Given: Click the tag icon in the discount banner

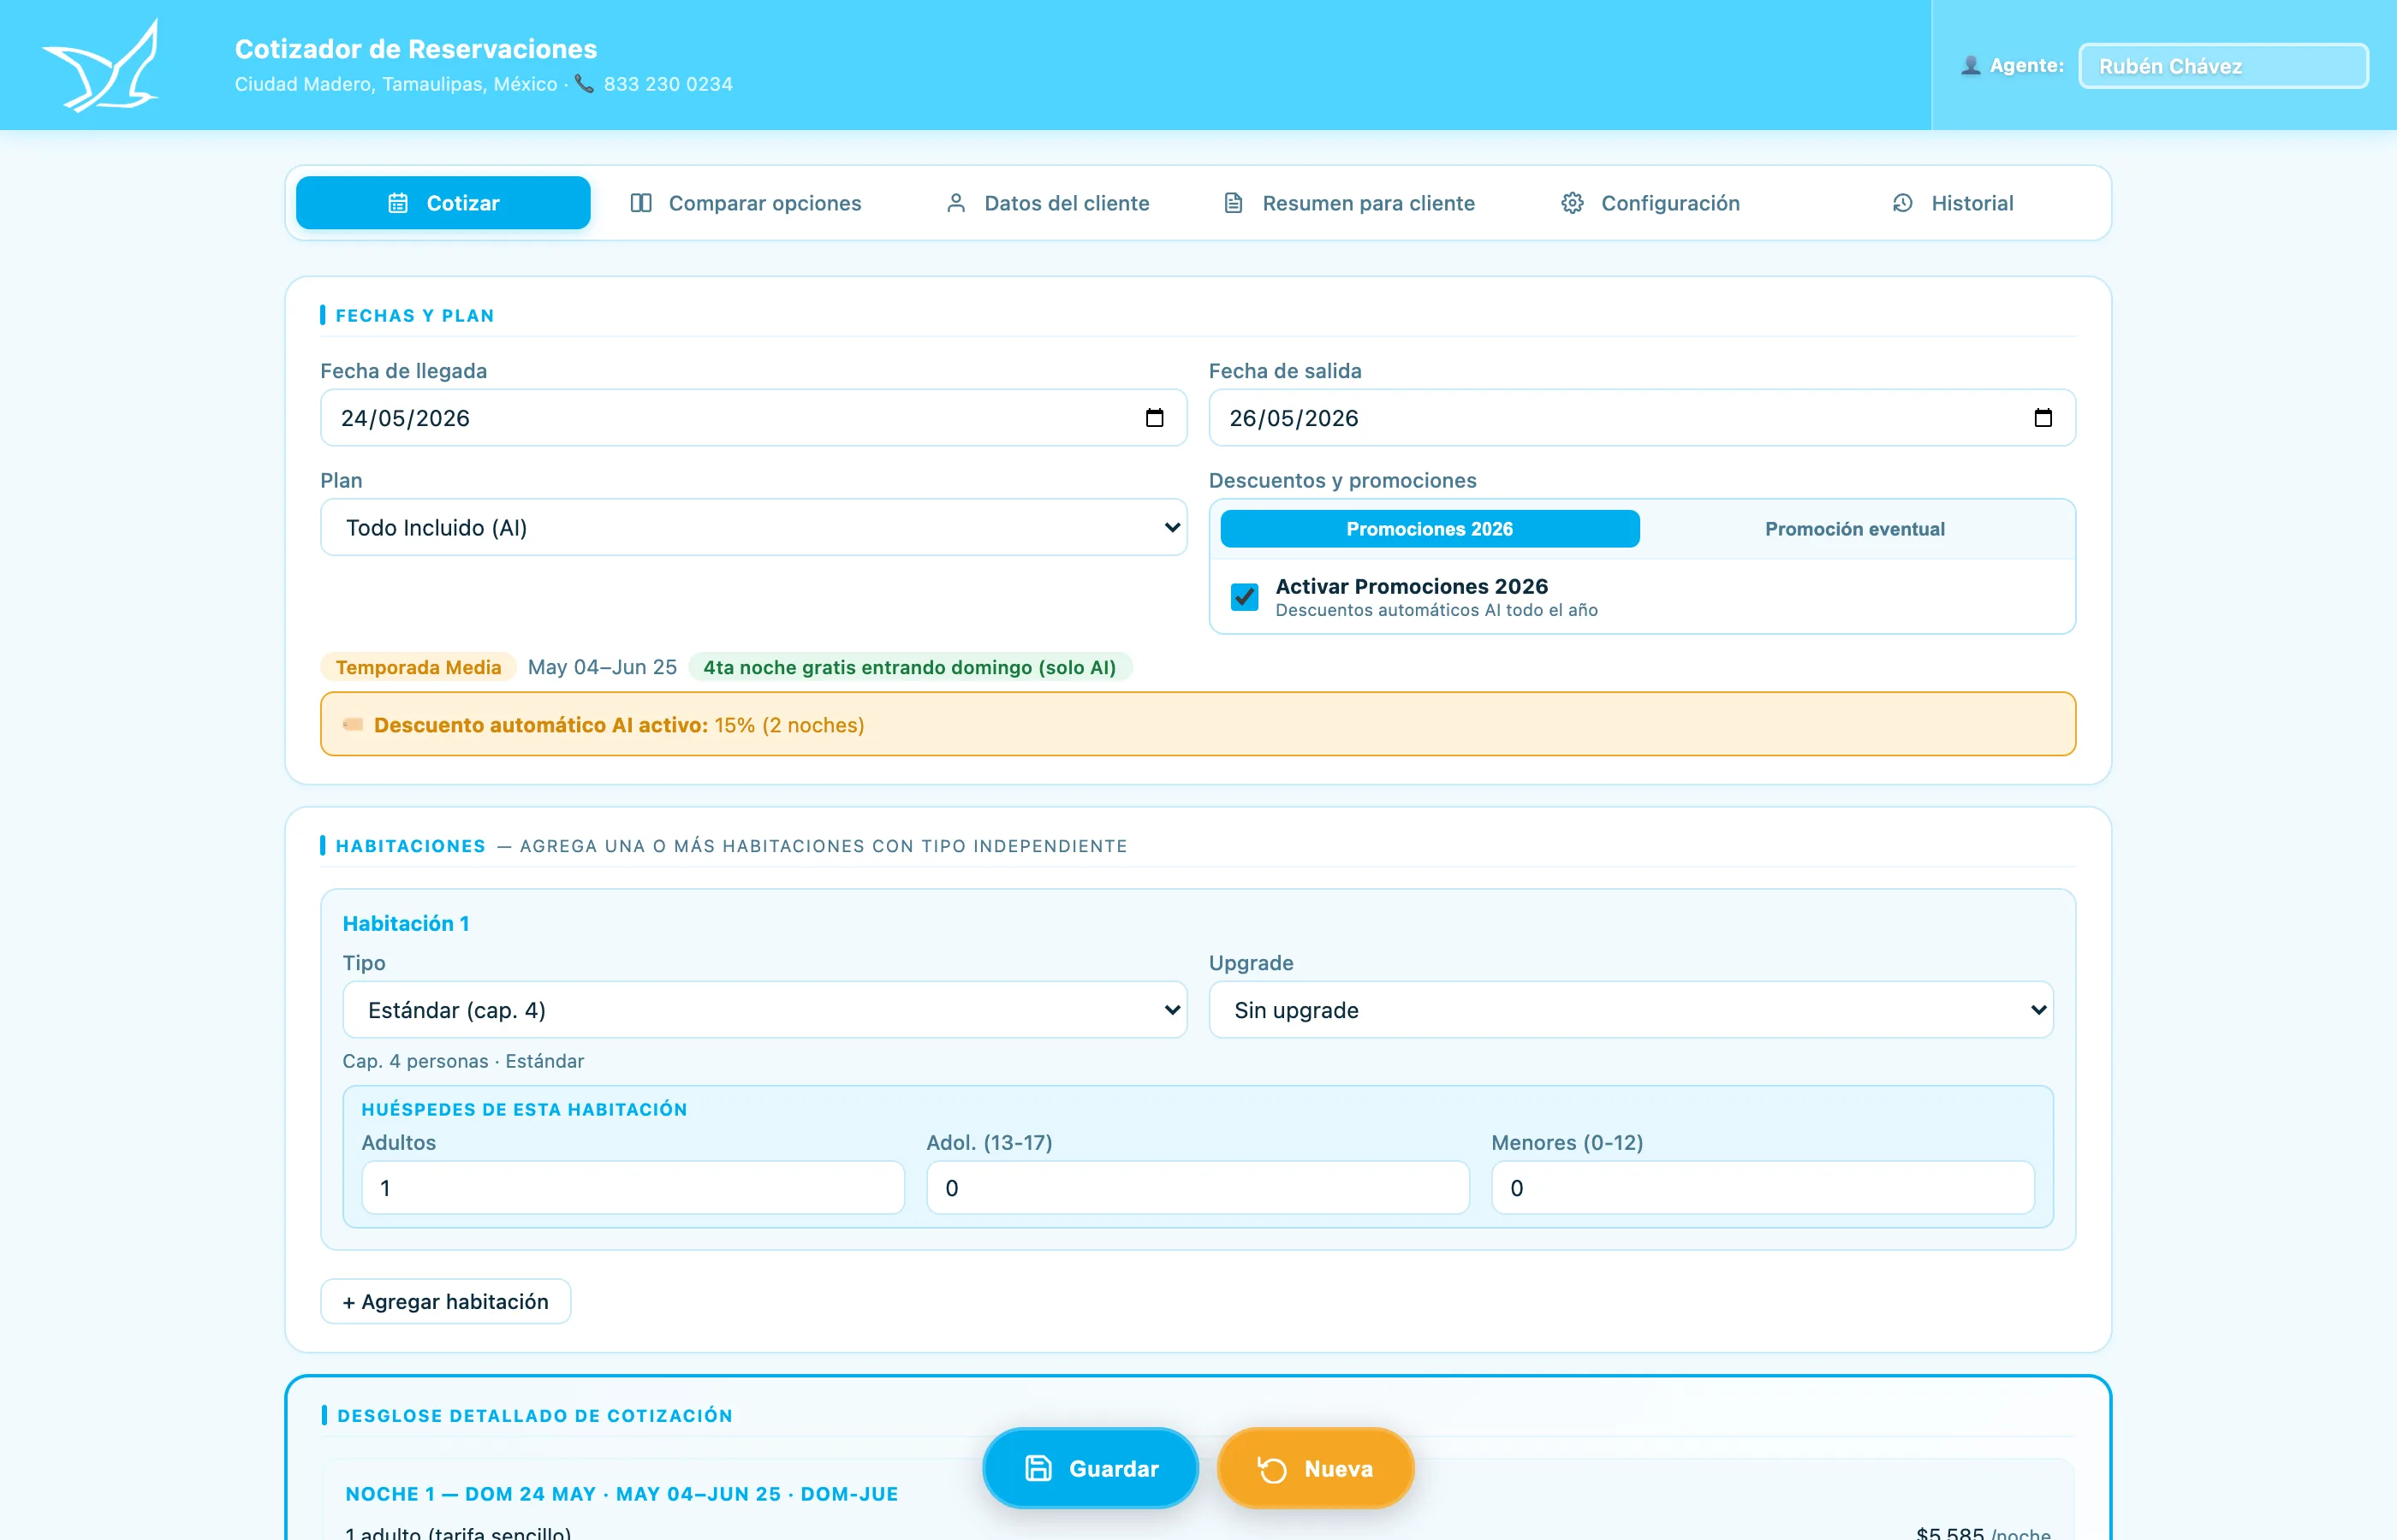Looking at the screenshot, I should 354,725.
